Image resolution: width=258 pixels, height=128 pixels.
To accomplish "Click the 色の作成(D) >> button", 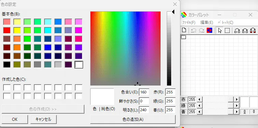I will (x=43, y=109).
